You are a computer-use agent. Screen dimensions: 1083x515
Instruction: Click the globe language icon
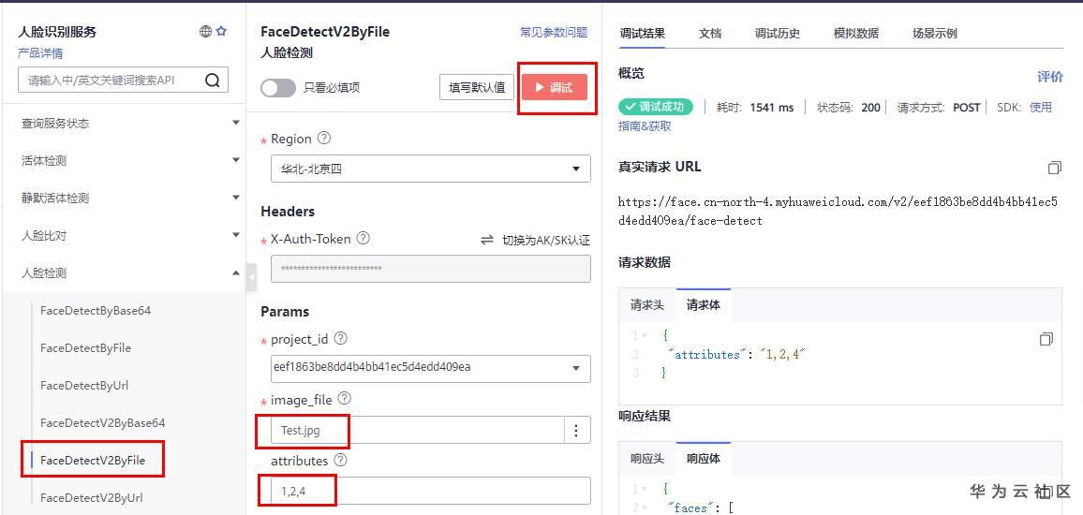[x=206, y=31]
